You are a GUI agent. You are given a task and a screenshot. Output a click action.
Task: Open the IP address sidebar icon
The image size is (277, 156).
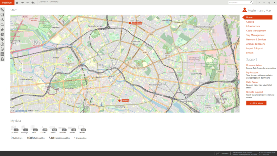[x=2, y=54]
